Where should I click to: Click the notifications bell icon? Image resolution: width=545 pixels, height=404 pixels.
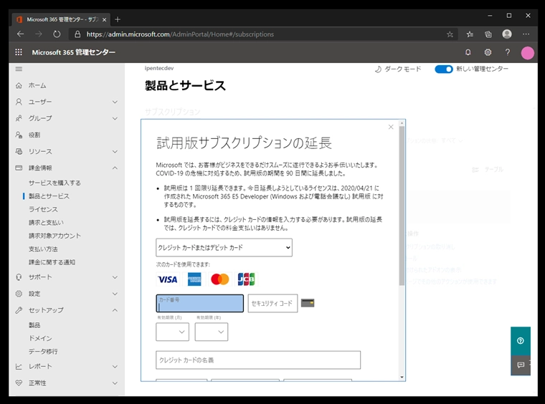(x=468, y=52)
